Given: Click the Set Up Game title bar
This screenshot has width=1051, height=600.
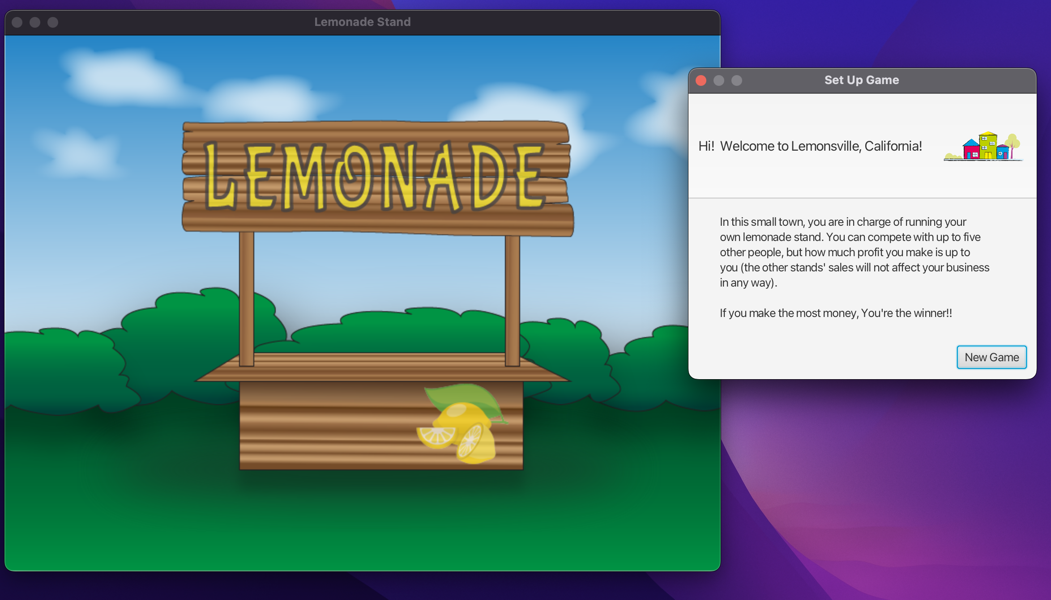Looking at the screenshot, I should tap(862, 80).
